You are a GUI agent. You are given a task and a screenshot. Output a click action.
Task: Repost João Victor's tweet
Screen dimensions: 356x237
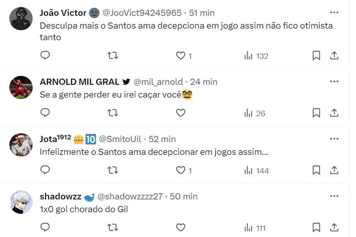(x=113, y=56)
